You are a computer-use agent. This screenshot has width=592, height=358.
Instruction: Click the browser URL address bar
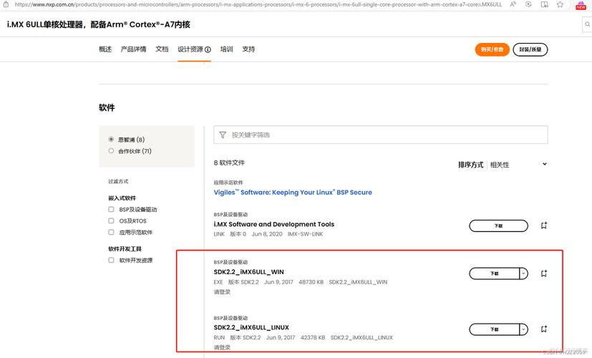pos(258,4)
